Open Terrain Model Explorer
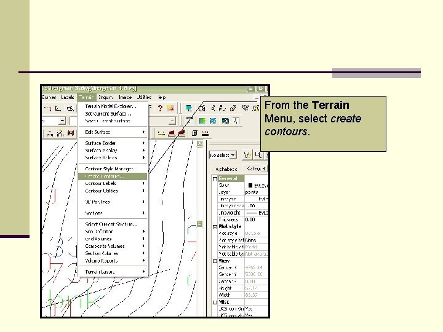The height and width of the screenshot is (332, 443). pyautogui.click(x=113, y=106)
